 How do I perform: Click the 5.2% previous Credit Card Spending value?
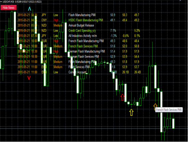137,30
